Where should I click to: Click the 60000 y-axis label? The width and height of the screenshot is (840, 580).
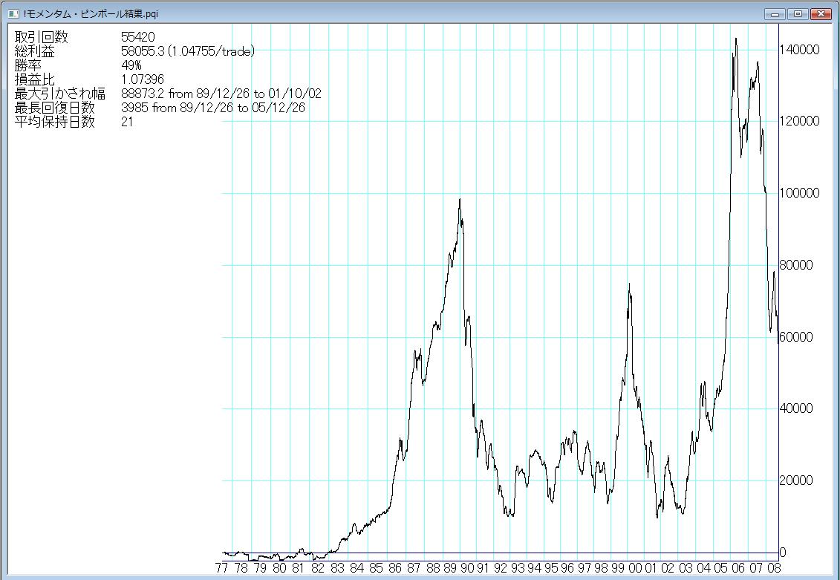(x=796, y=337)
